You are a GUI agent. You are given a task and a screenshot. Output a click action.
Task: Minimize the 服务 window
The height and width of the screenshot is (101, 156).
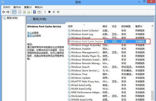tap(139, 2)
